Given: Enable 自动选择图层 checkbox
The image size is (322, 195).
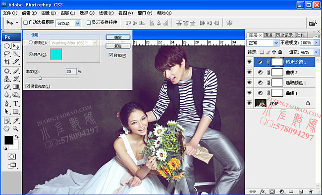Looking at the screenshot, I should [x=25, y=23].
